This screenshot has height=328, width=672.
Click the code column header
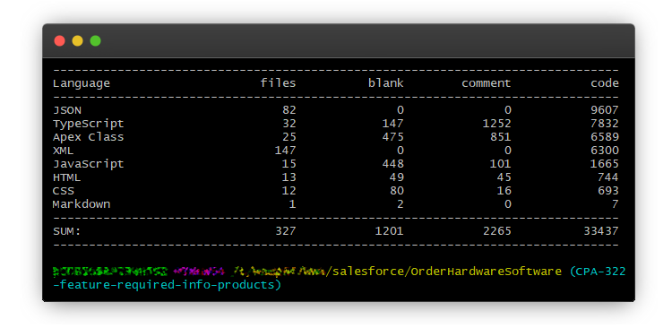(x=604, y=82)
